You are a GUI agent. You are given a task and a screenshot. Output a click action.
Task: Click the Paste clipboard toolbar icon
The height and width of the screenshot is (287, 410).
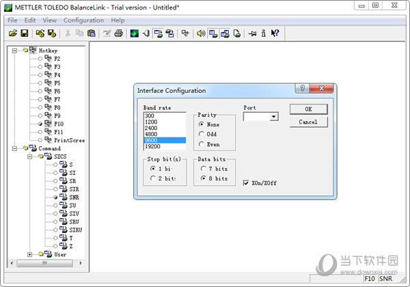click(92, 33)
